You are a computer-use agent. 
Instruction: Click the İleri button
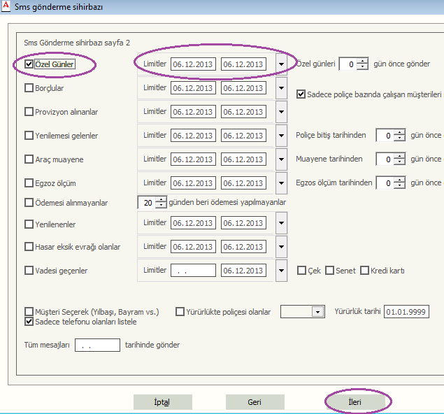click(359, 402)
